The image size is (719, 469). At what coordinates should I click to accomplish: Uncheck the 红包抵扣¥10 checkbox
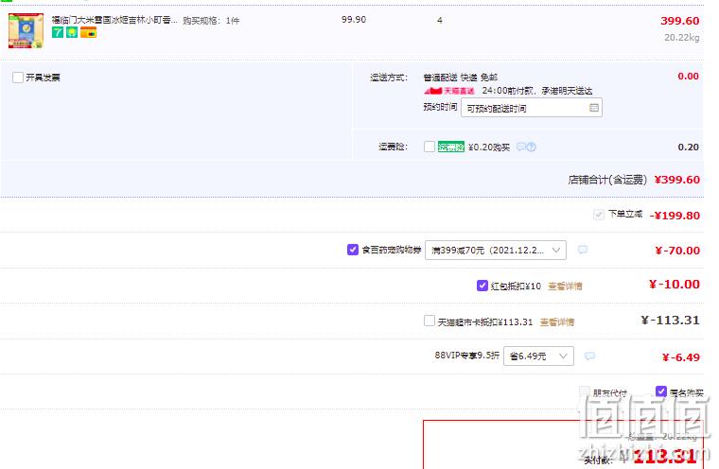[x=482, y=286]
